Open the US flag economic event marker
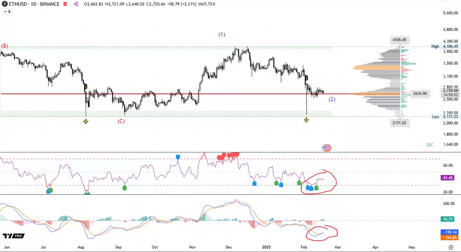This screenshot has height=252, width=461. (x=327, y=148)
